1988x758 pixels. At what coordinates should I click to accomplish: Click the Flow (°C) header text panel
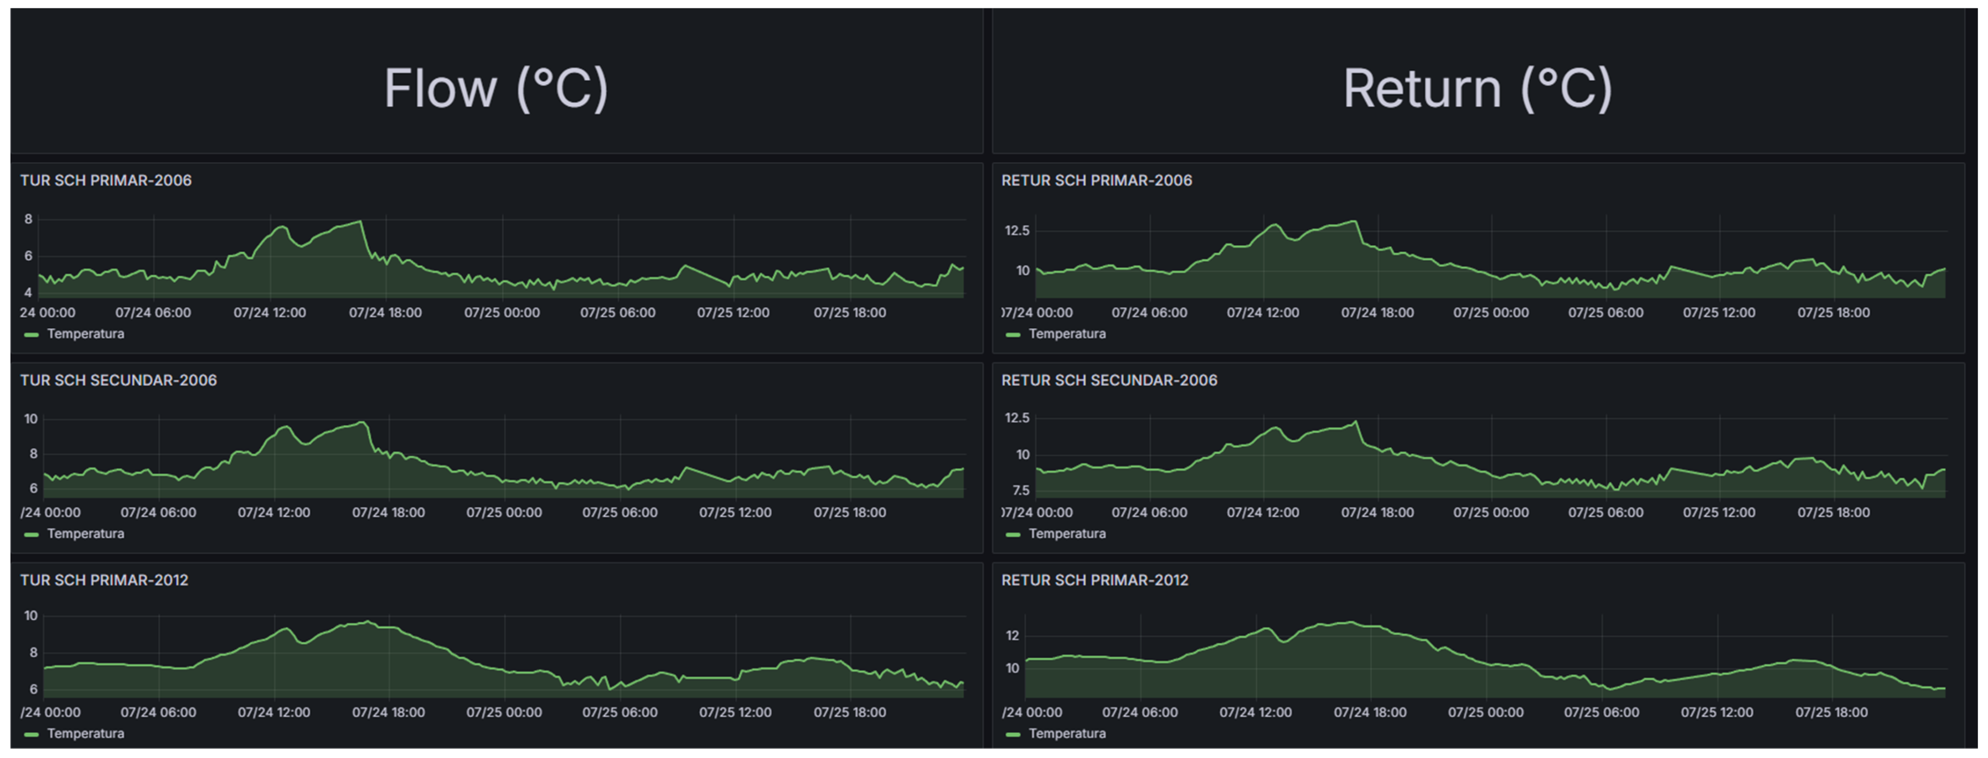pyautogui.click(x=496, y=88)
